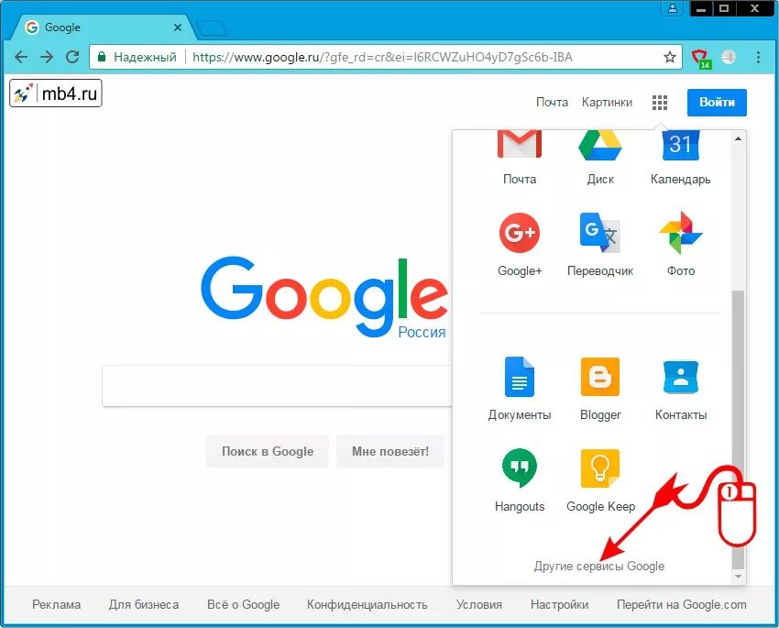Select the Google browser tab
779x628 pixels.
click(x=104, y=28)
